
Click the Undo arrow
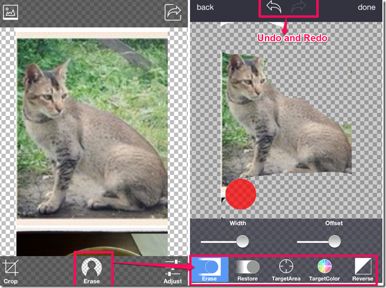pyautogui.click(x=273, y=8)
